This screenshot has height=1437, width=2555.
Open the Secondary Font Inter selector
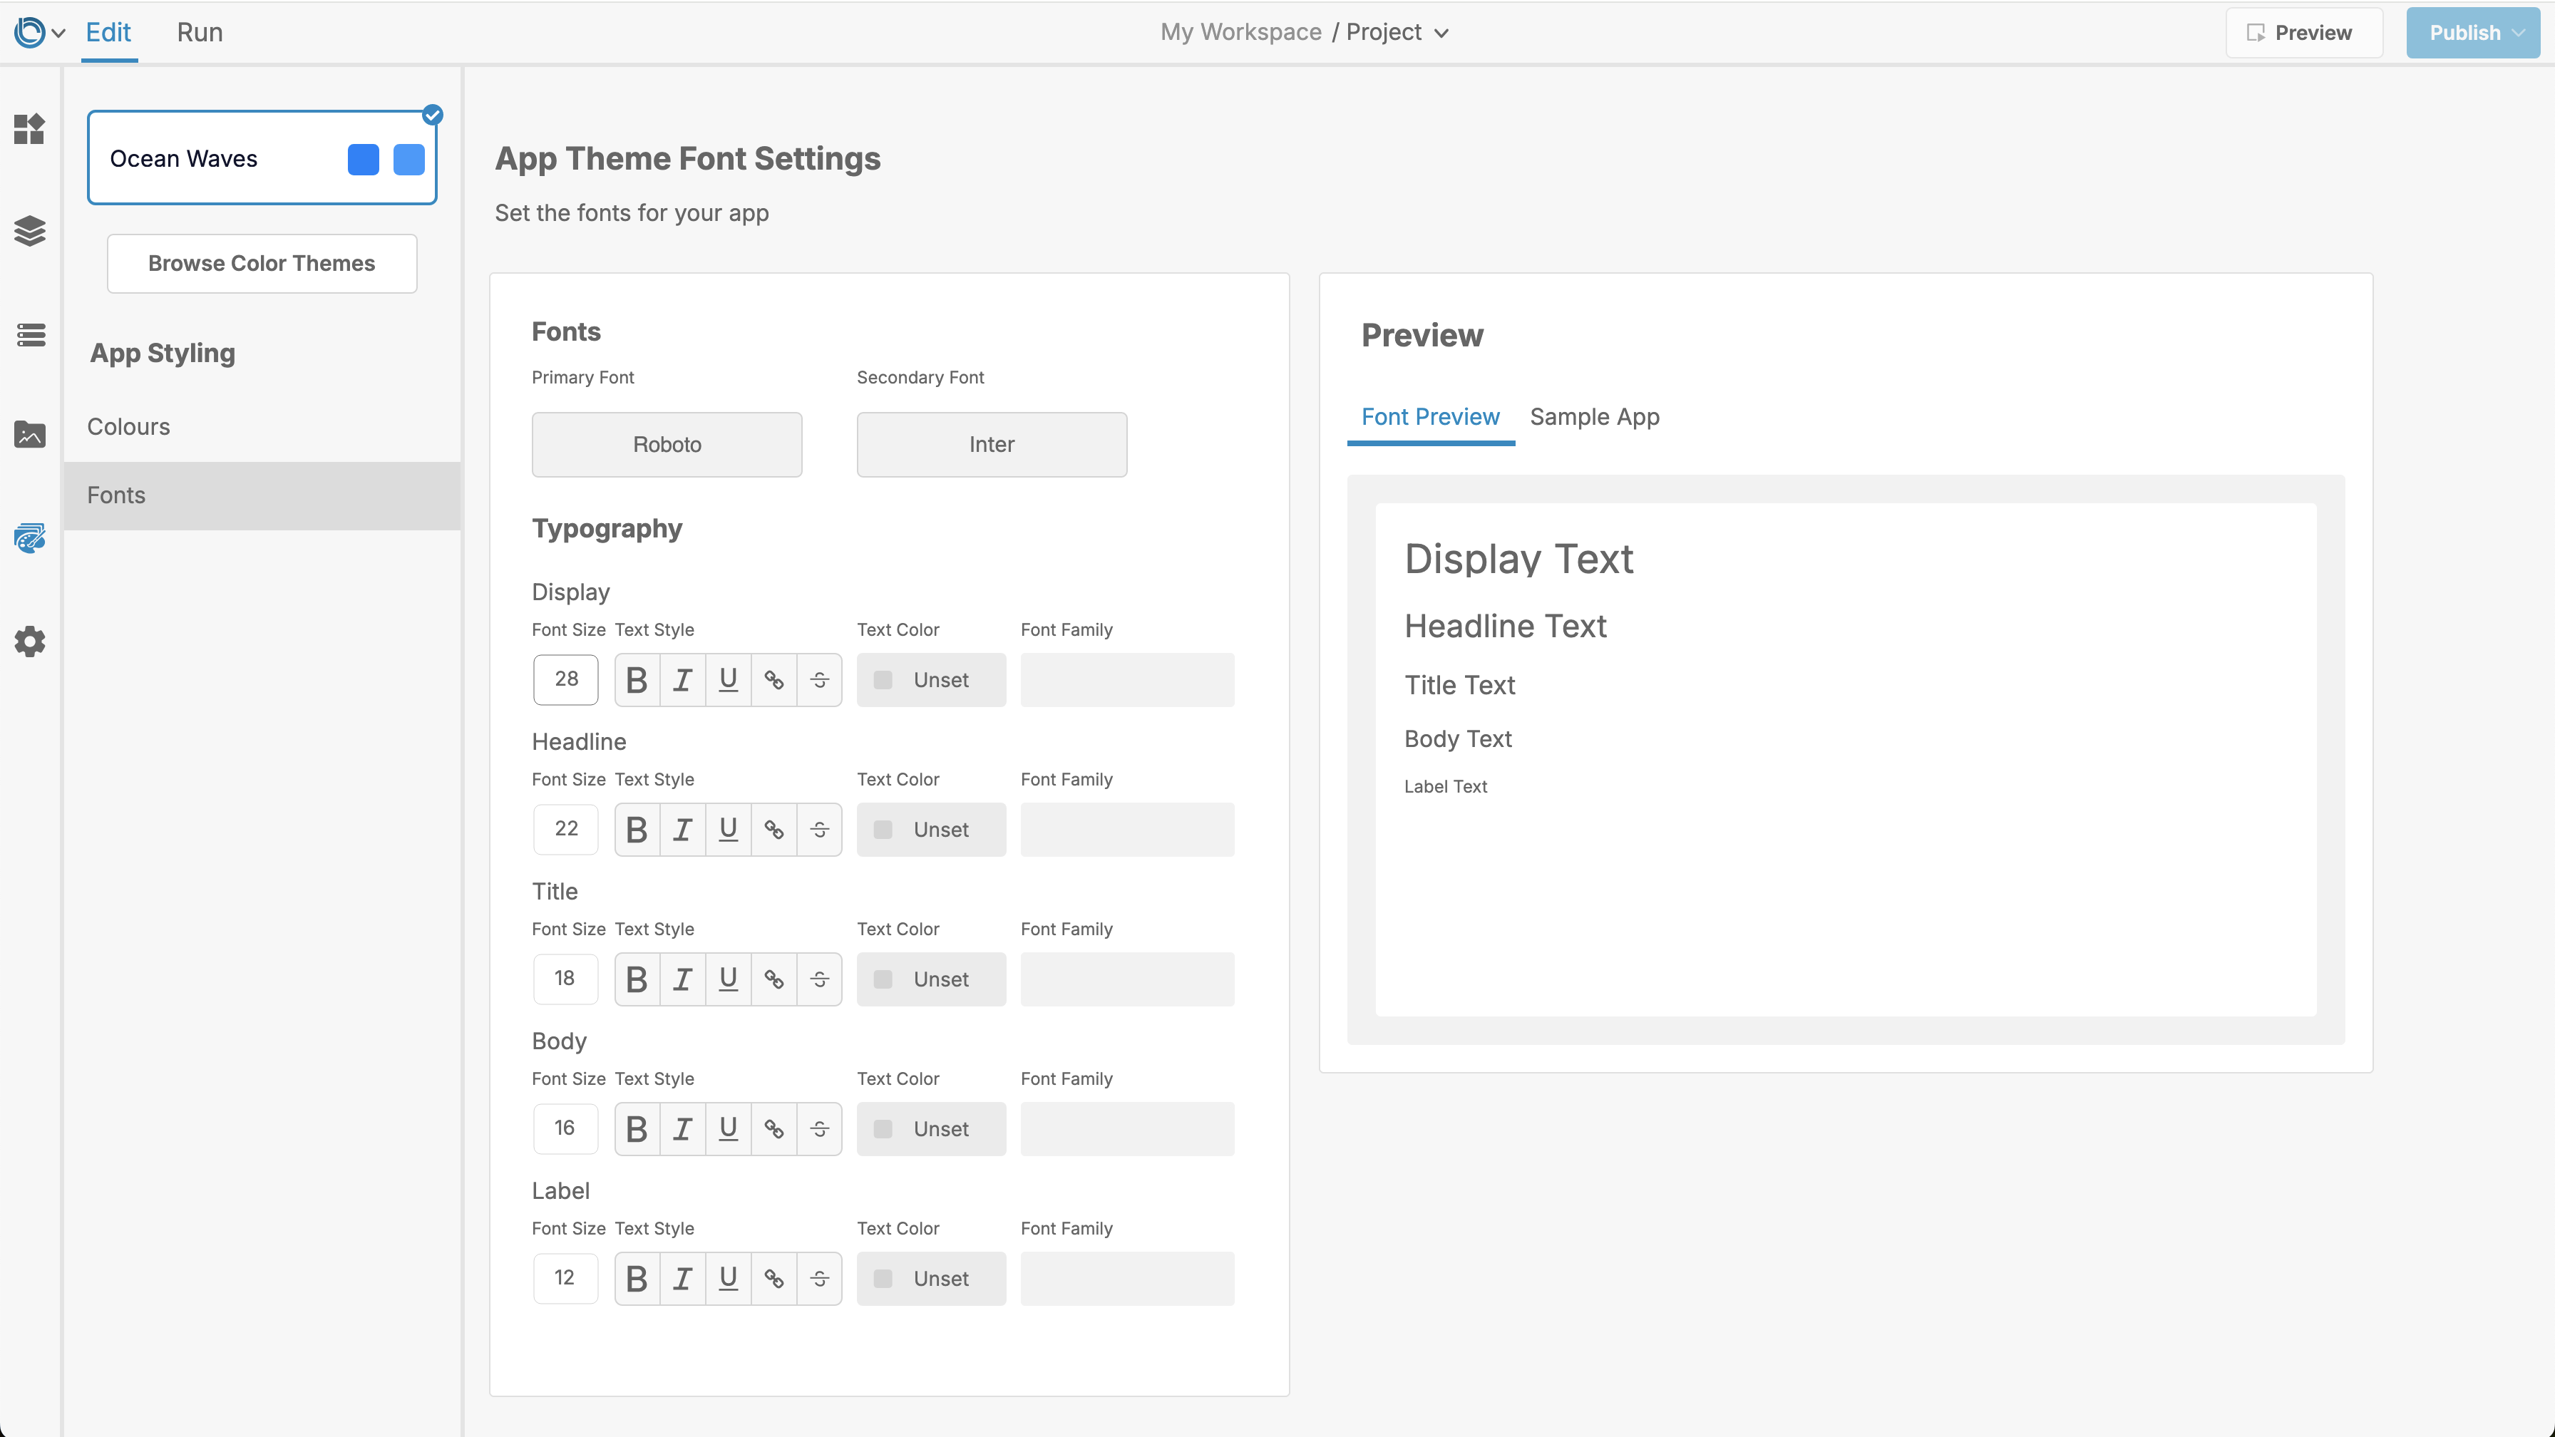click(992, 444)
